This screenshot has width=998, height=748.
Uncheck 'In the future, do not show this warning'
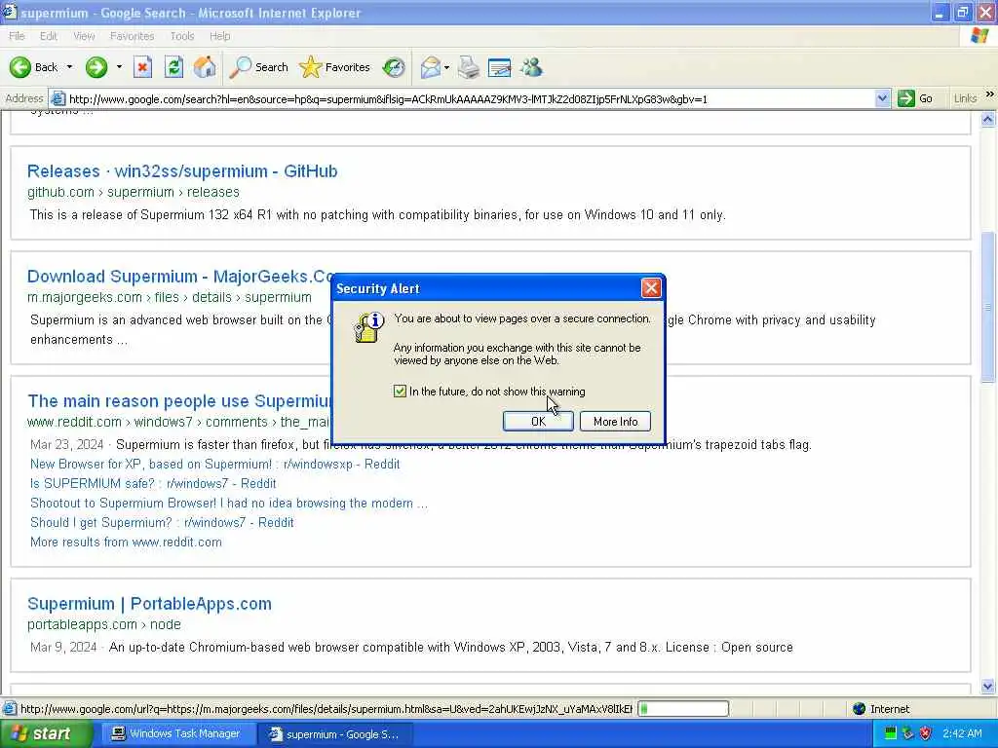[400, 392]
